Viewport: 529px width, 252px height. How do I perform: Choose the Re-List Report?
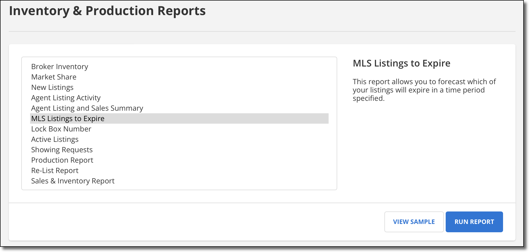click(x=55, y=170)
